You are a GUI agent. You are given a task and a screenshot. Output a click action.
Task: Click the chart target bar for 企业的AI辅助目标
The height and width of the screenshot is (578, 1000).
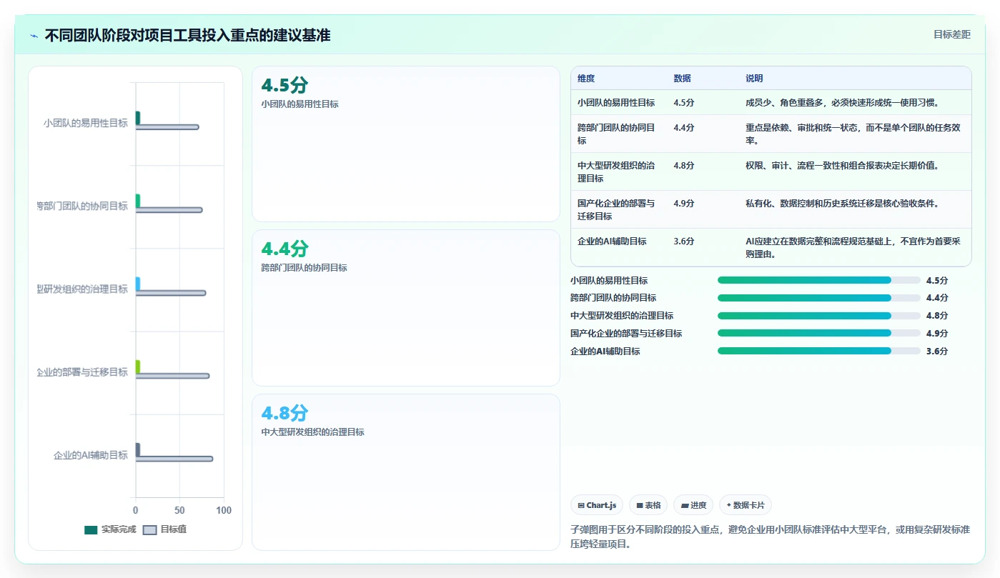174,459
